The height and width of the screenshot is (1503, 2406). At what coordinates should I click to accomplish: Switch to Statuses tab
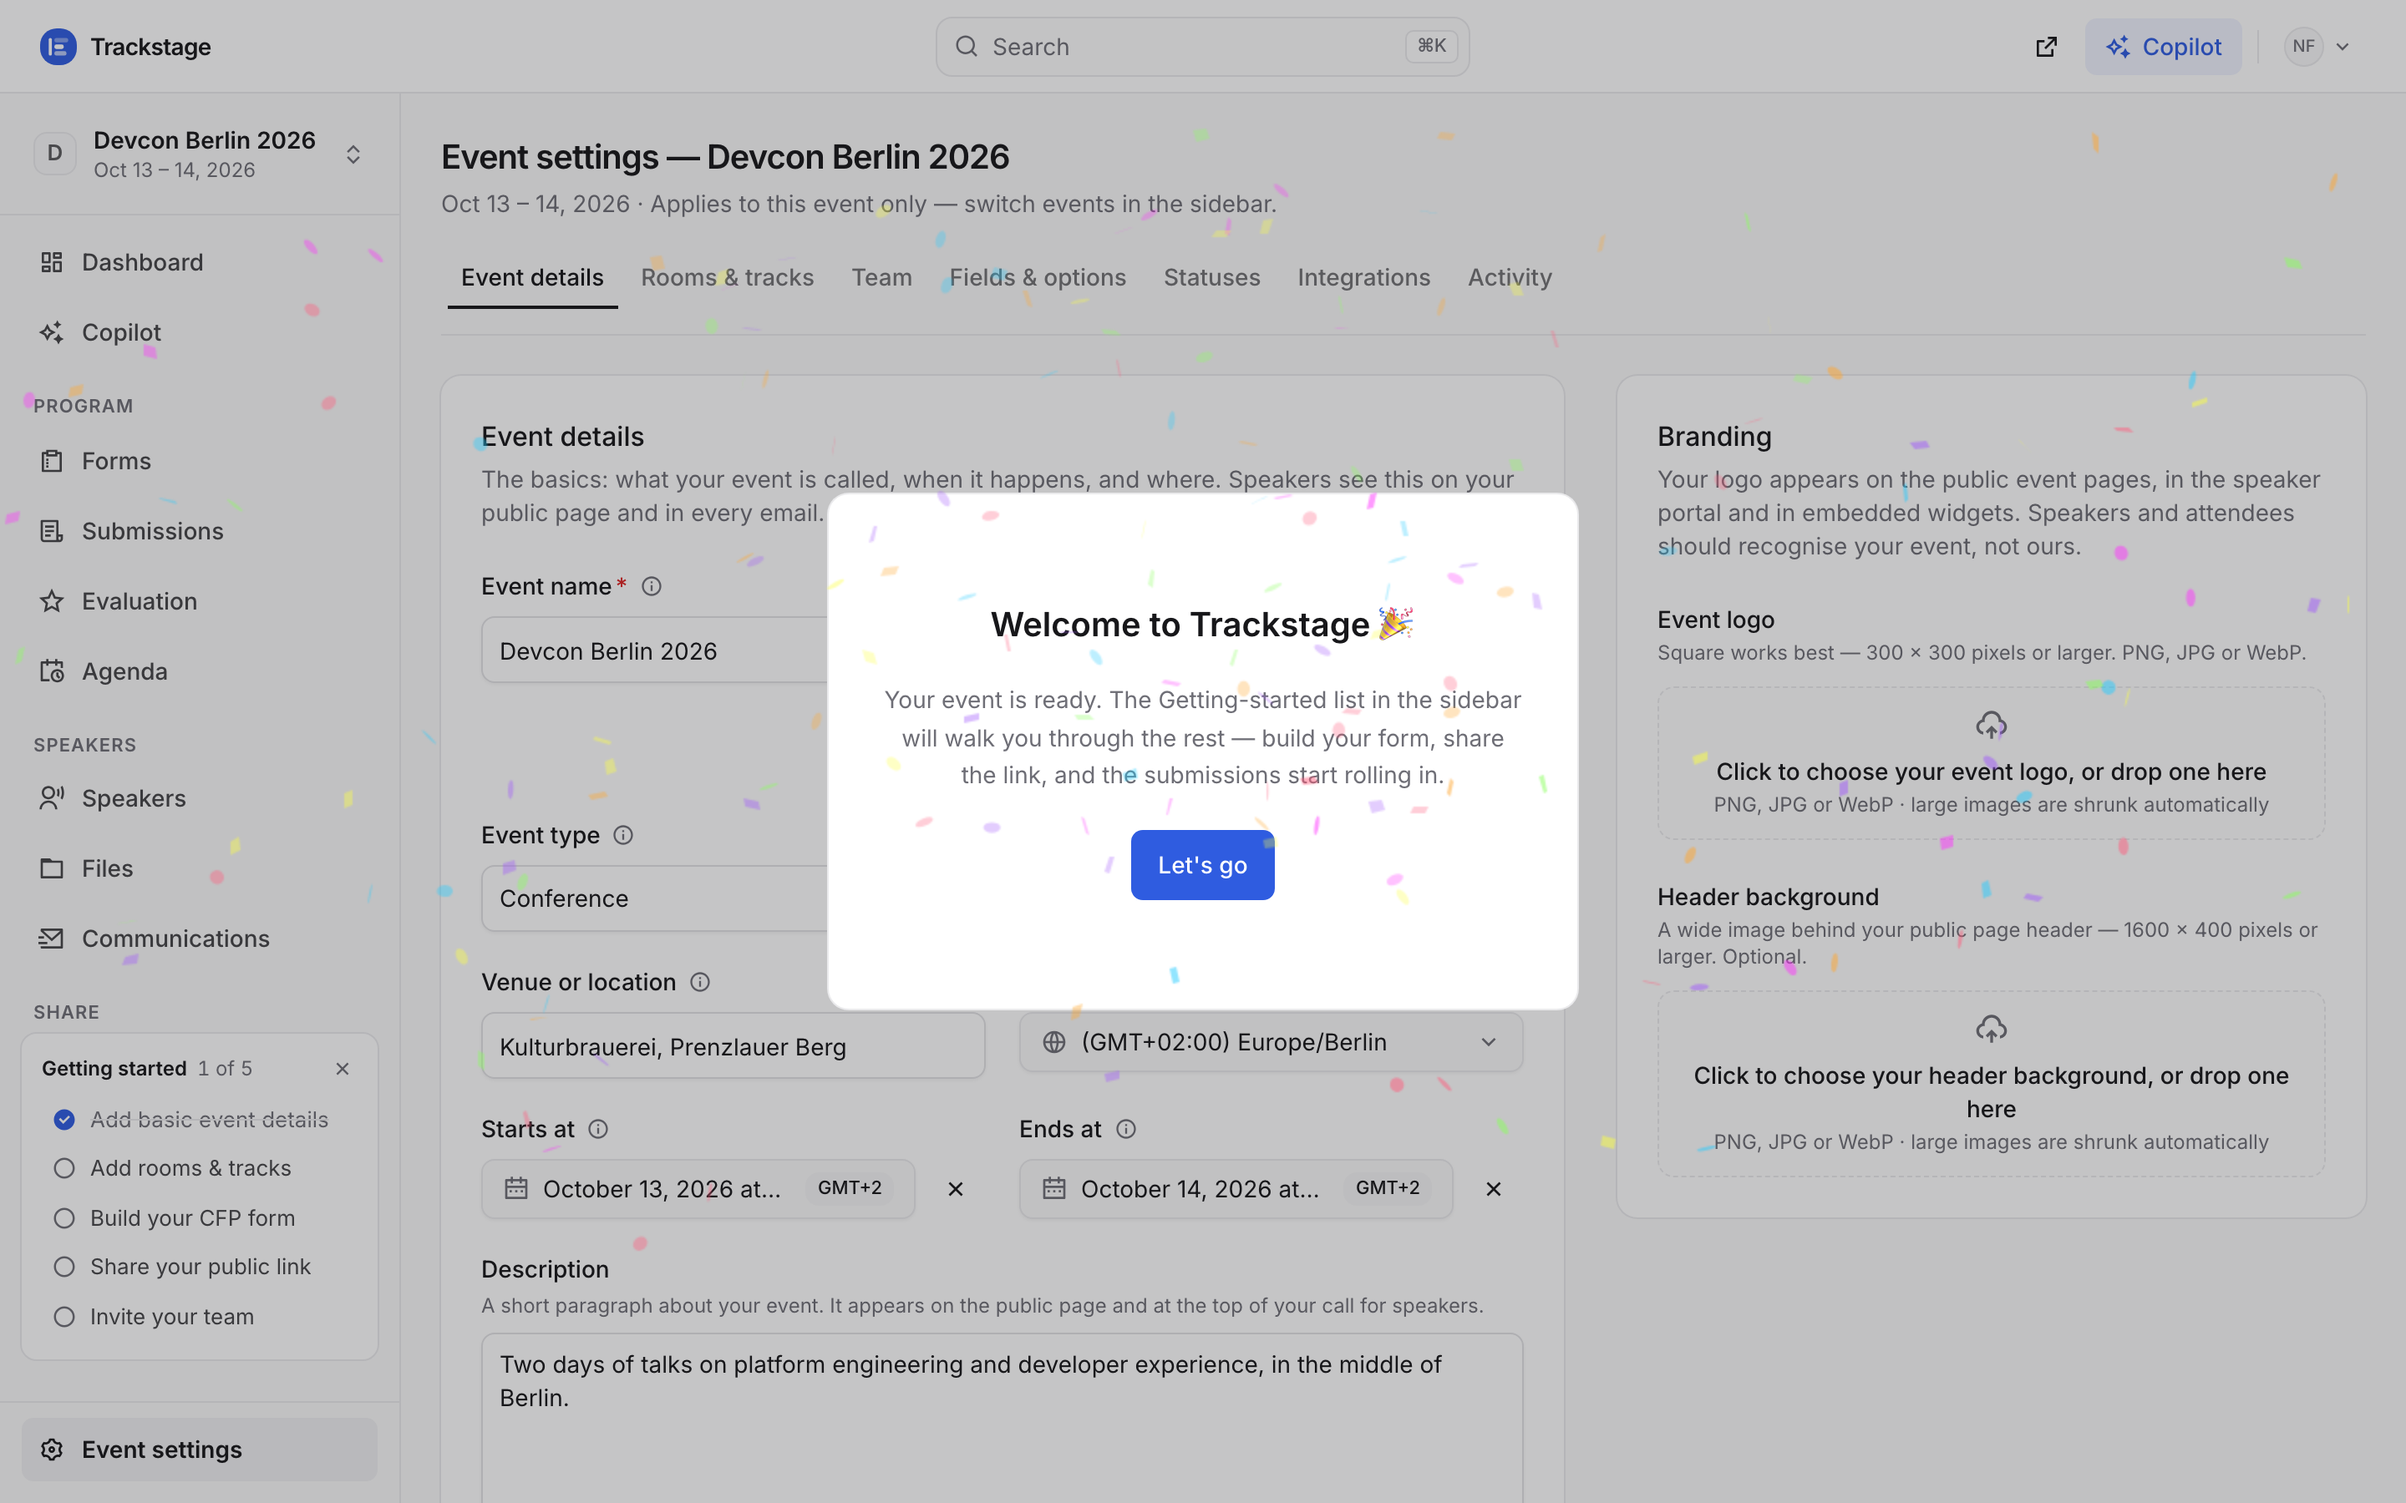tap(1211, 277)
